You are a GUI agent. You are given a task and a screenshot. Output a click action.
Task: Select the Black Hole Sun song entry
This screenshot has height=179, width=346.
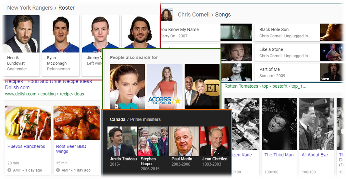pyautogui.click(x=274, y=30)
